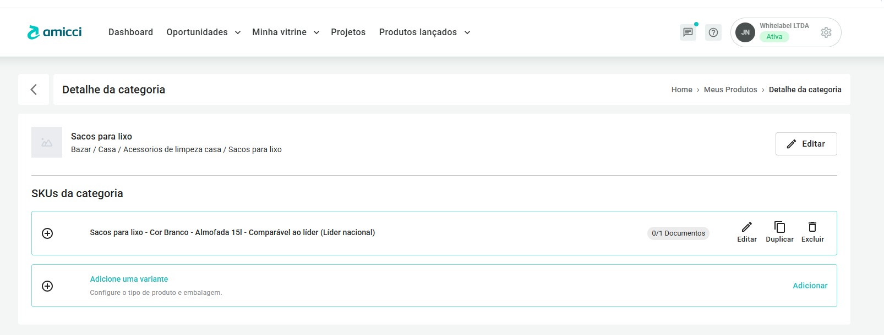Open the Oportunidades dropdown menu

(203, 32)
